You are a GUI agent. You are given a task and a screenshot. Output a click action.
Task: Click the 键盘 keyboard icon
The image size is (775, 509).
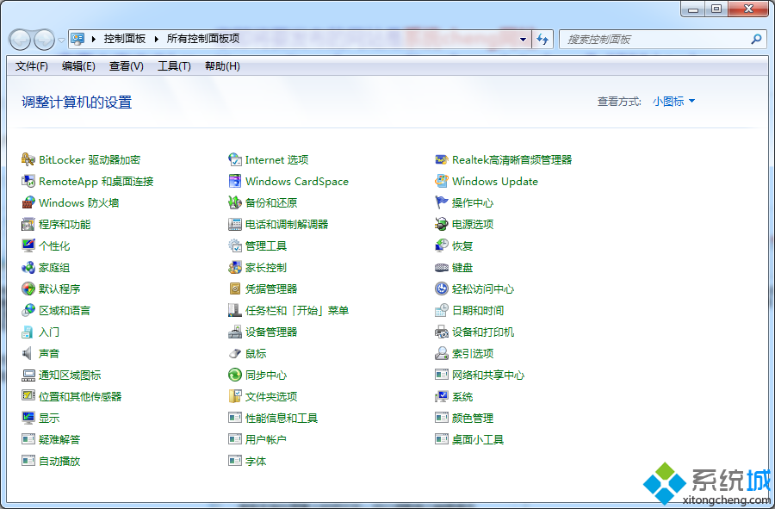point(442,267)
